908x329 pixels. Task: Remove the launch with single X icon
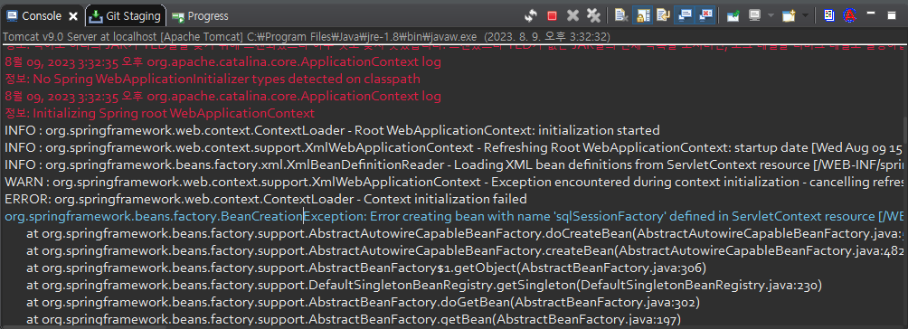pos(572,15)
